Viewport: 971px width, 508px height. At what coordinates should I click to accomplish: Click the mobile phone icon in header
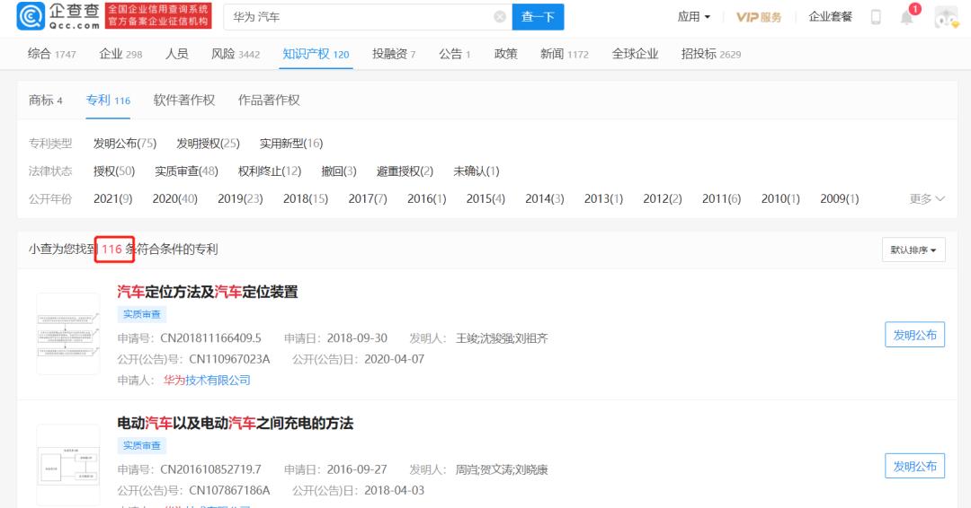[x=876, y=17]
